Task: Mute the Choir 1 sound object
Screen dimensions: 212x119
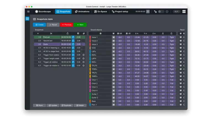Action: point(113,80)
